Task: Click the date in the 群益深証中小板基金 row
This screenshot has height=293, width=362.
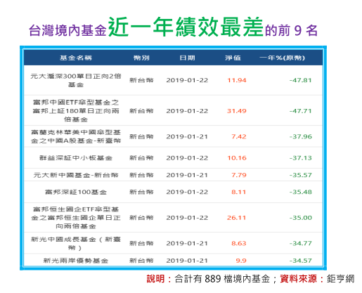Action: (x=187, y=158)
